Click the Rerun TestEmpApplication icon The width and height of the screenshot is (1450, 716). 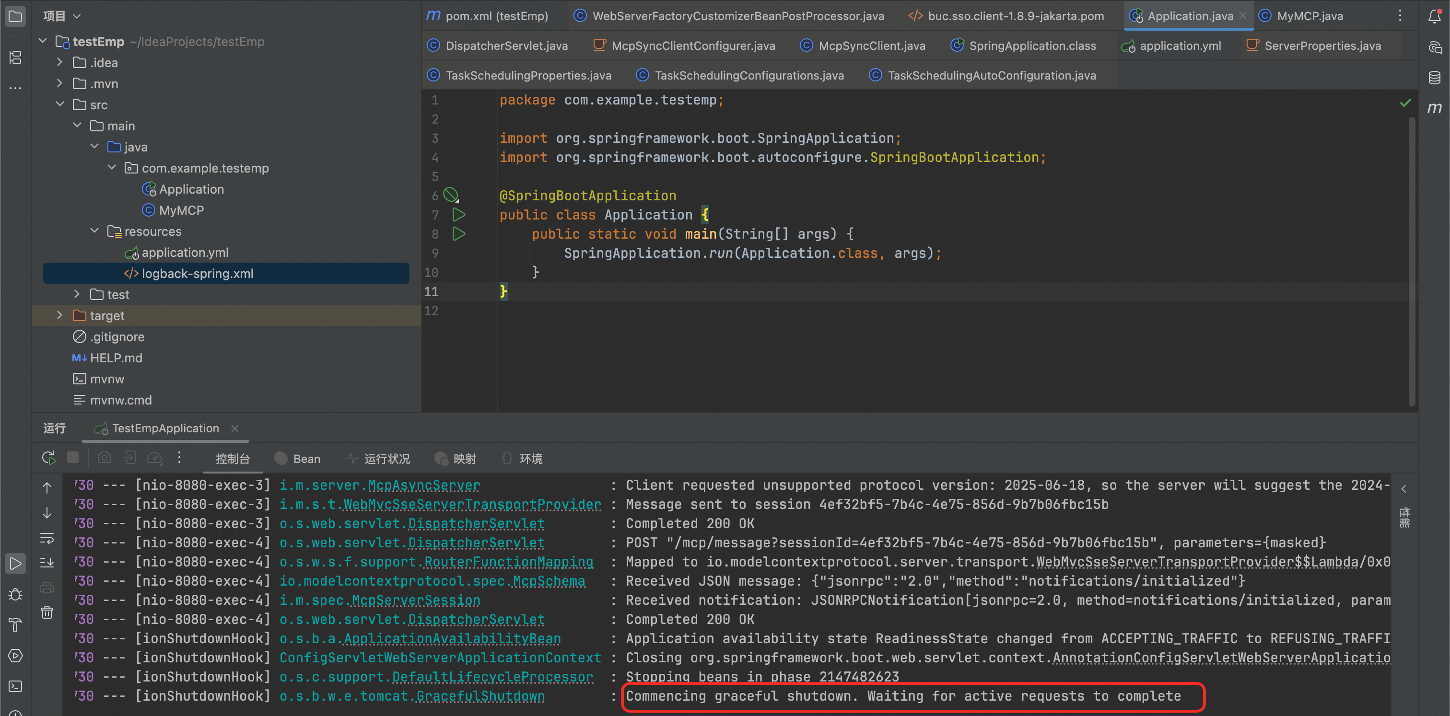(x=48, y=458)
